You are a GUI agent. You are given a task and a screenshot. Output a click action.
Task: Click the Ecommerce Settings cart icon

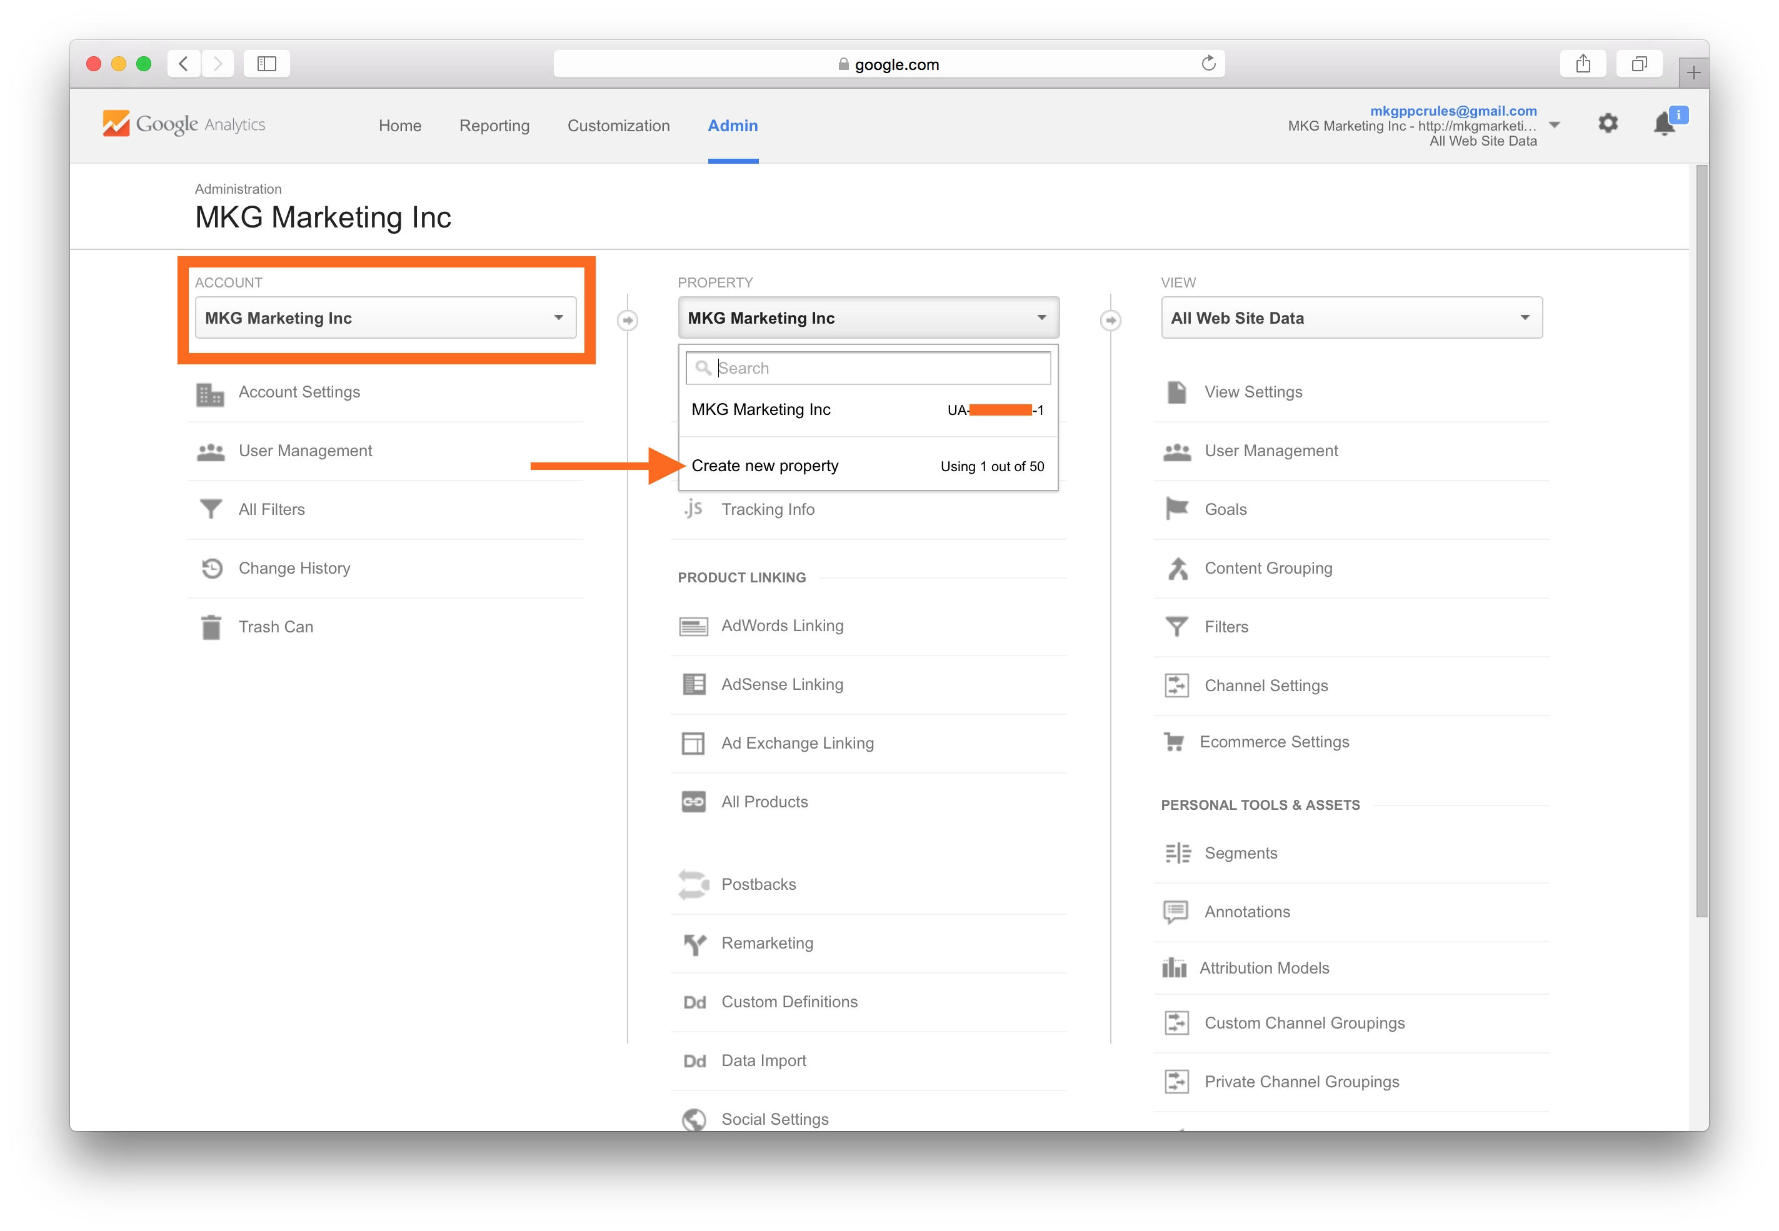click(x=1174, y=742)
